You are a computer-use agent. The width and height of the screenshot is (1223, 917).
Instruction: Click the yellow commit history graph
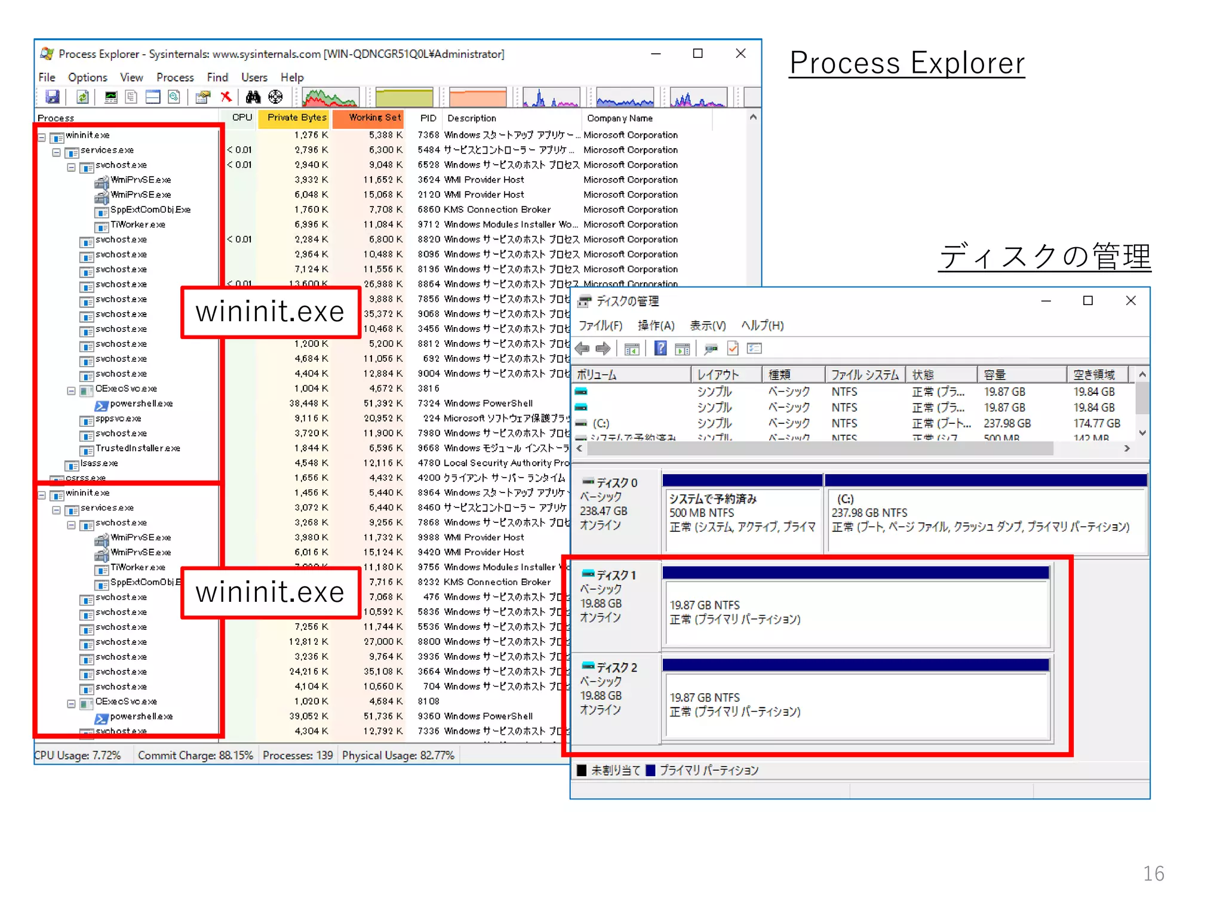click(404, 97)
